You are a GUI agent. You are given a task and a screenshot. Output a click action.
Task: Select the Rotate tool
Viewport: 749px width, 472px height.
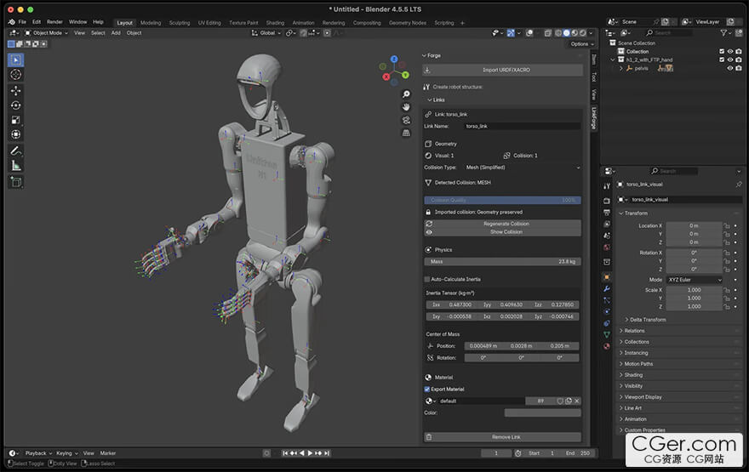coord(15,105)
